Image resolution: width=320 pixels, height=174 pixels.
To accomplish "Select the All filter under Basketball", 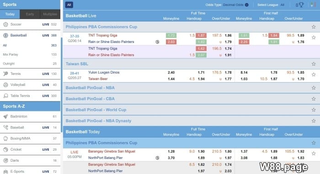I will [30, 46].
